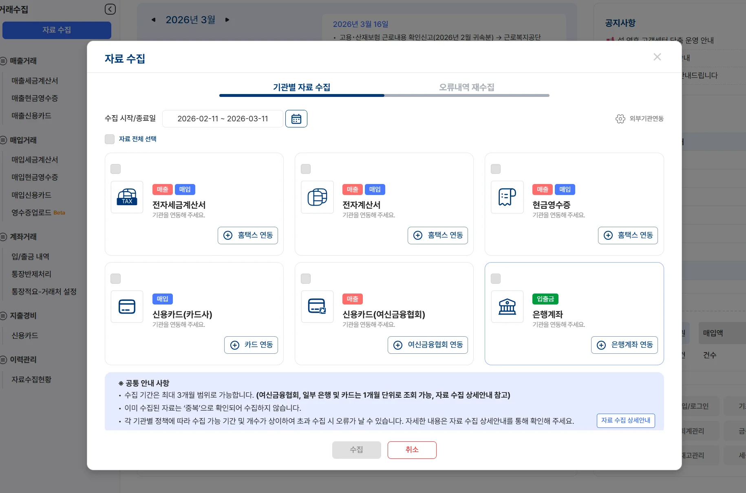Open the 자료 수집 상세안내 guide

click(x=626, y=421)
